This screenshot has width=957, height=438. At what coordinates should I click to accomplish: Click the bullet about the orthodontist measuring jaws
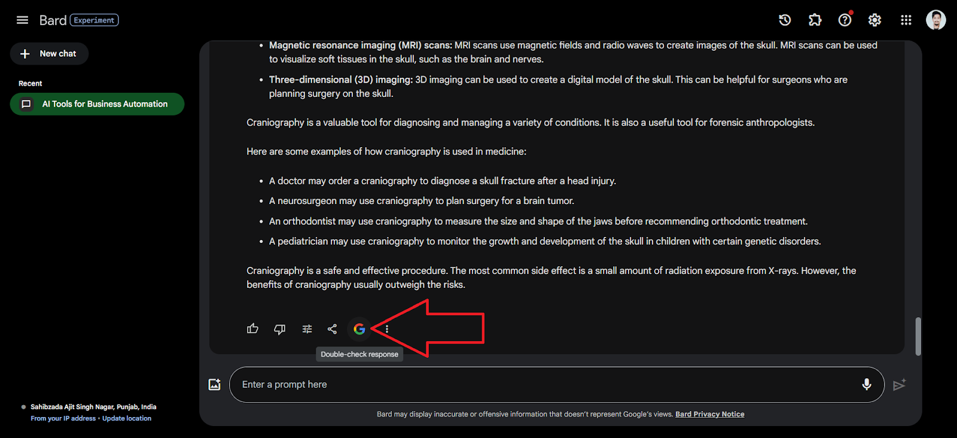pyautogui.click(x=538, y=221)
